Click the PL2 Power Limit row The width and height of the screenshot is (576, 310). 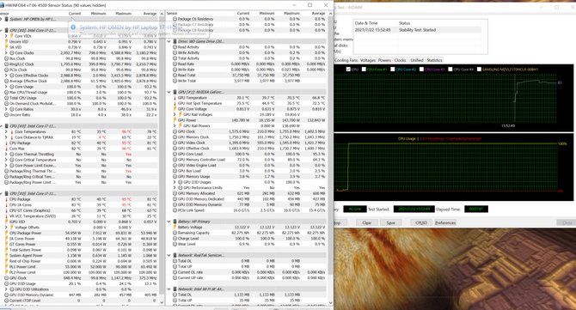(x=81, y=272)
